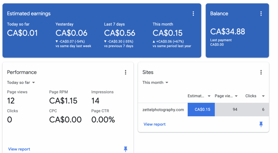Click the 94 page views cell

pos(235,110)
